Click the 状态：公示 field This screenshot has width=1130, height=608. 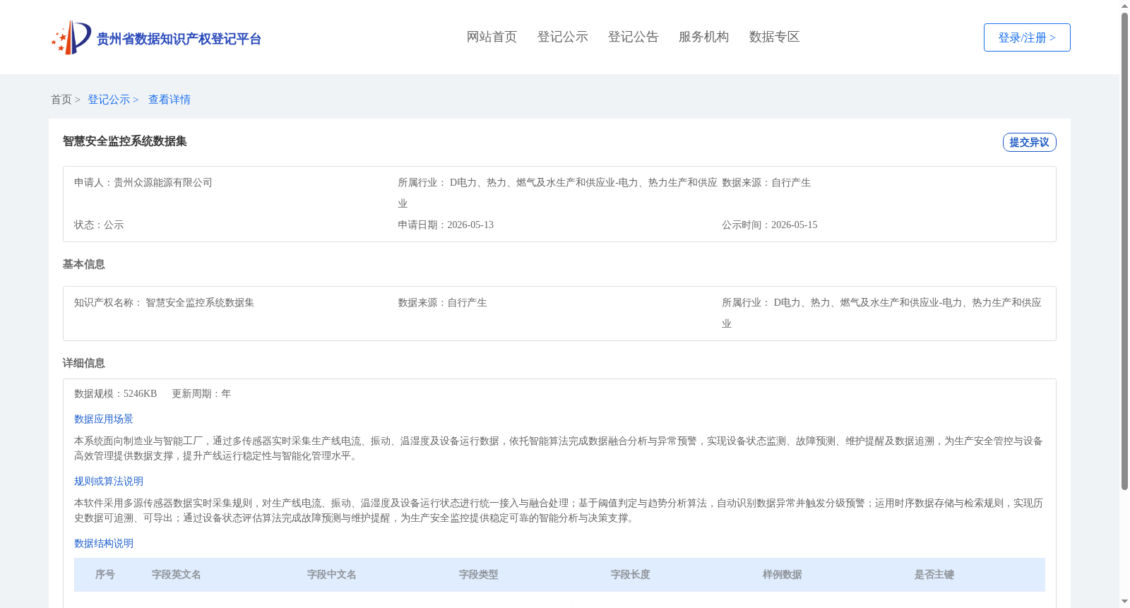[99, 225]
